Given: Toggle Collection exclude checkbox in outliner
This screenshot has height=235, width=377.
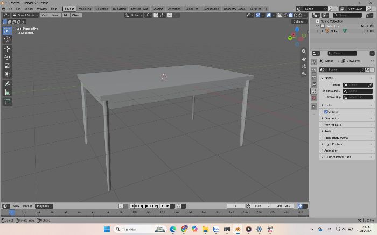Looking at the screenshot, I should (x=362, y=26).
